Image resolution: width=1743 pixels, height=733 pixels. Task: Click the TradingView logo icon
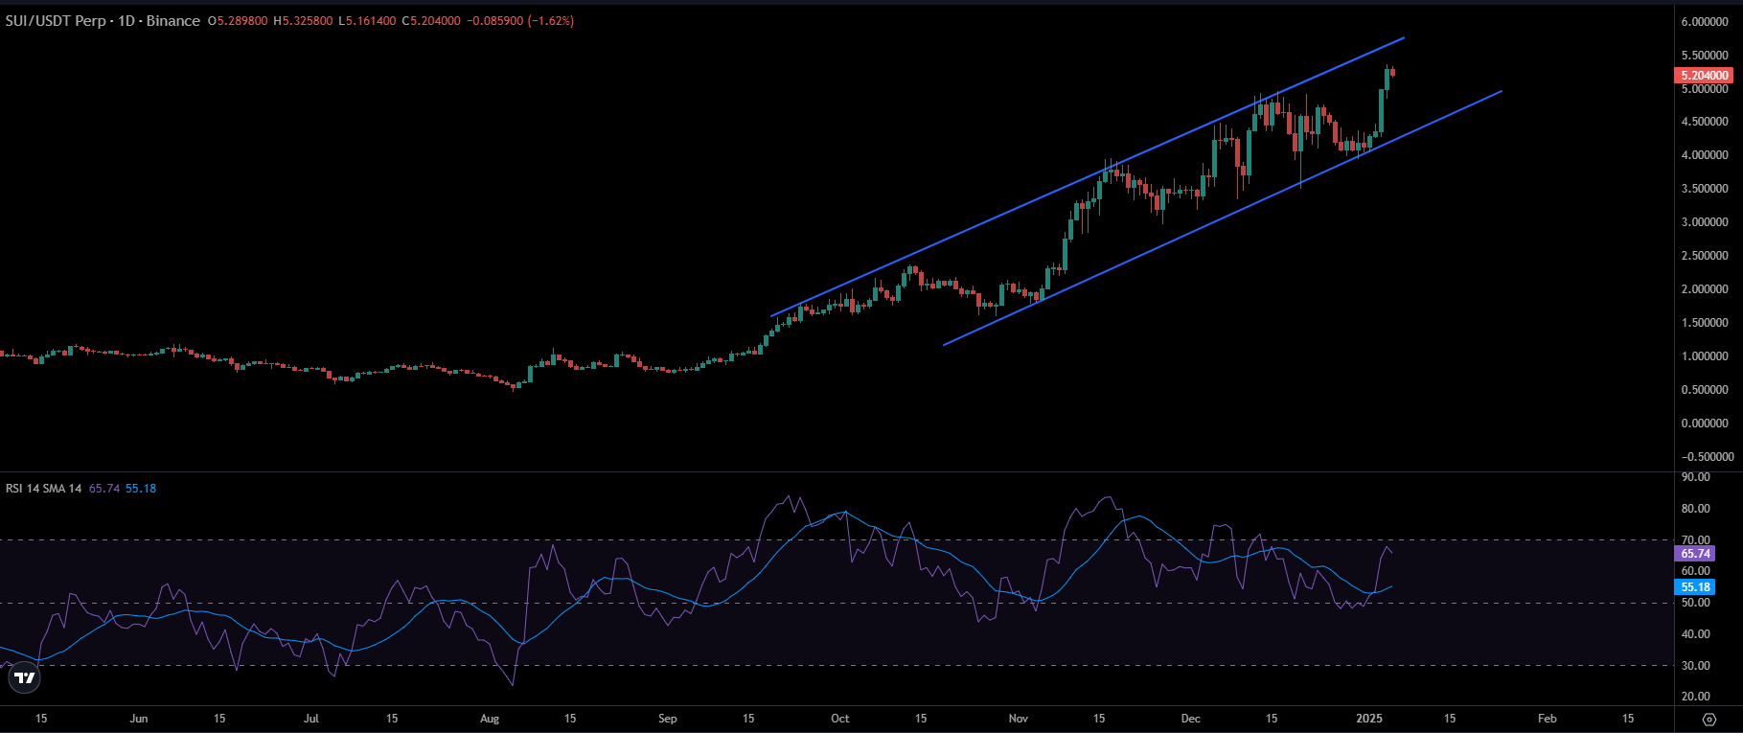click(24, 678)
